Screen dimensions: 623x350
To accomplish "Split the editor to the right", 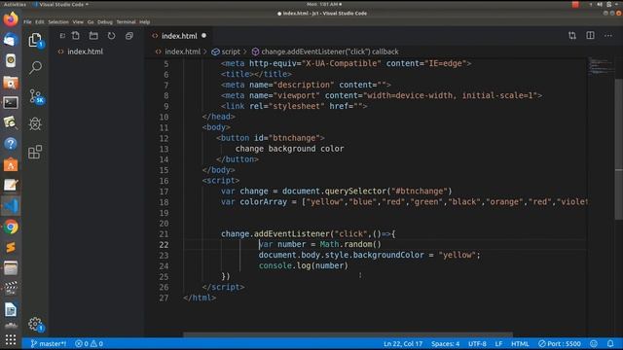I will pos(591,36).
